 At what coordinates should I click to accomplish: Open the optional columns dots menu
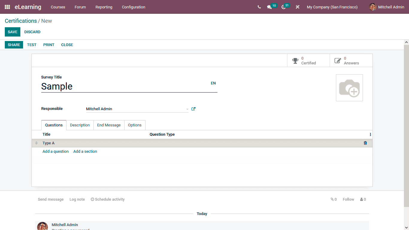coord(370,134)
